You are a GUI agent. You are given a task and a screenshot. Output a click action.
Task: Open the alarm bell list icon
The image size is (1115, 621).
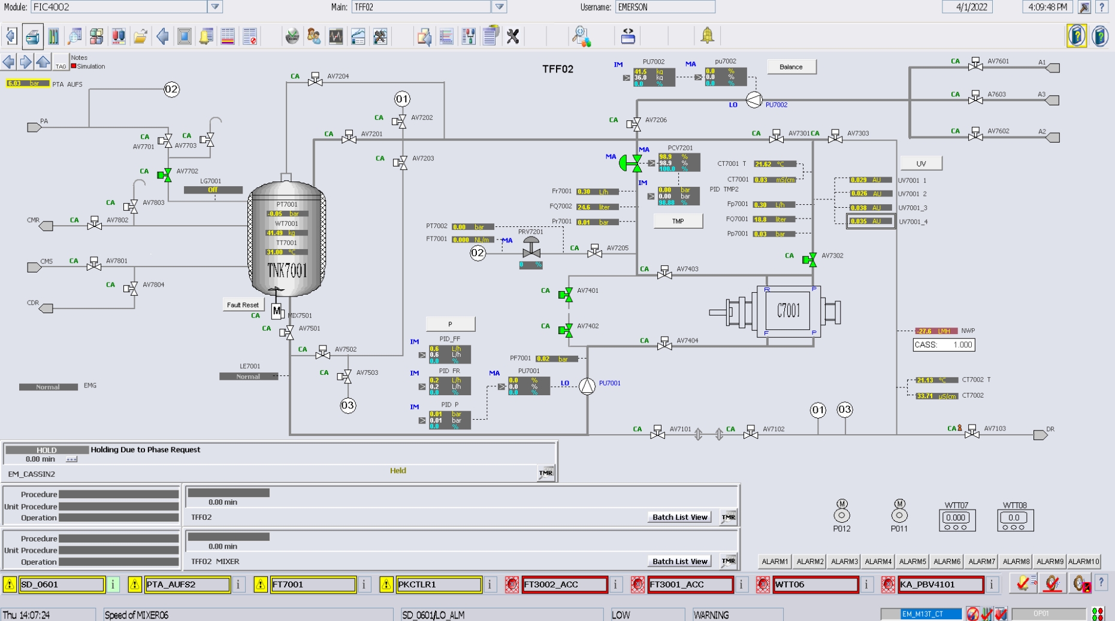point(206,37)
